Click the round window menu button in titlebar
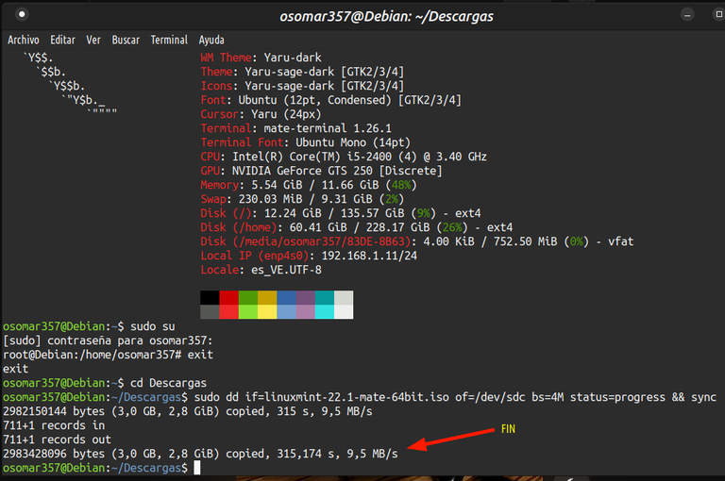The image size is (725, 481). (x=22, y=14)
